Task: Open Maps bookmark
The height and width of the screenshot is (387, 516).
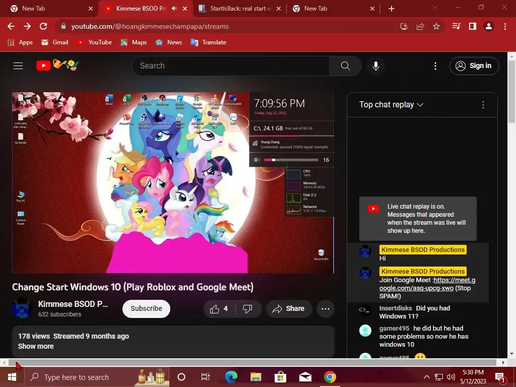Action: coord(134,42)
